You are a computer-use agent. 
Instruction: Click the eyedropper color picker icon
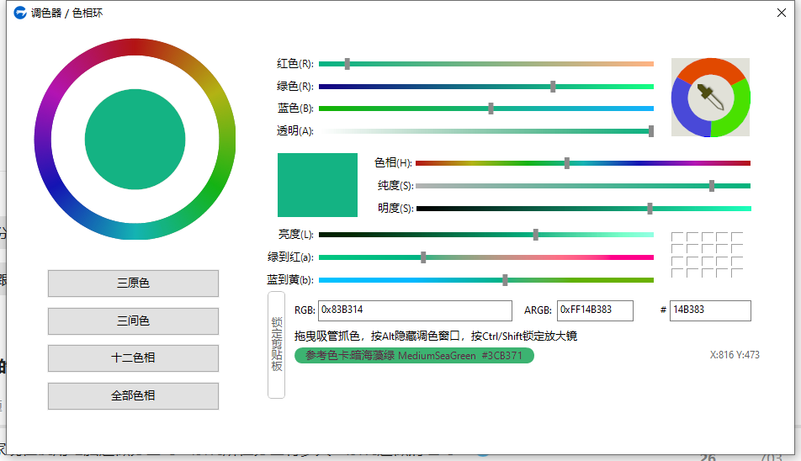pos(711,98)
